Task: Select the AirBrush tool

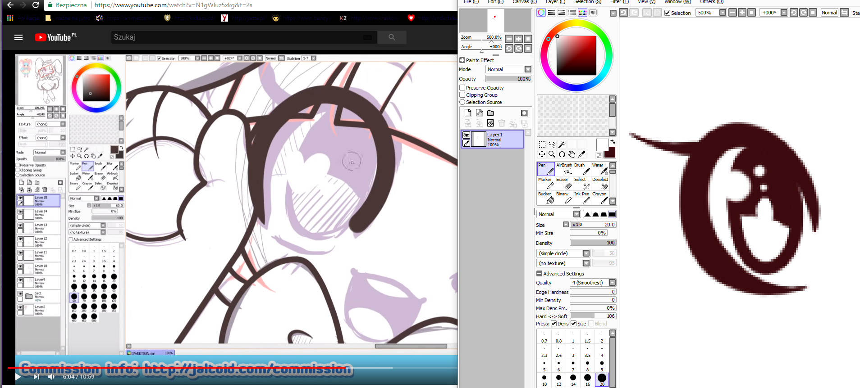Action: coord(566,169)
